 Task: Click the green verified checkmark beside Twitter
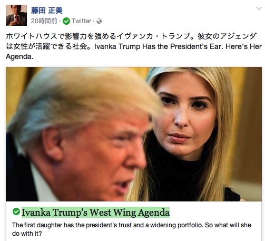click(66, 21)
